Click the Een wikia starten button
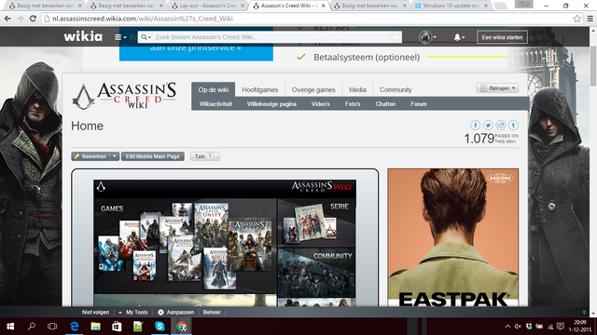Image resolution: width=597 pixels, height=335 pixels. point(502,37)
